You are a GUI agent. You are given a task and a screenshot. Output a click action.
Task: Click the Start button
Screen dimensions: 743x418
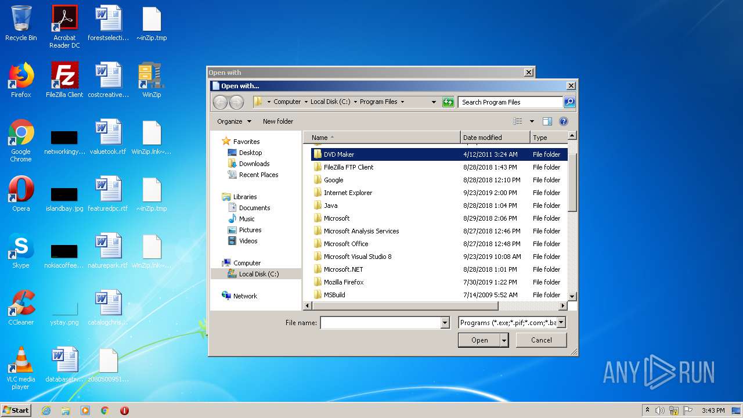[16, 410]
